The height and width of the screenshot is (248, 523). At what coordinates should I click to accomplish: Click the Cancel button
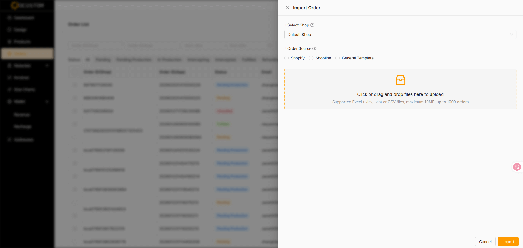click(x=485, y=241)
